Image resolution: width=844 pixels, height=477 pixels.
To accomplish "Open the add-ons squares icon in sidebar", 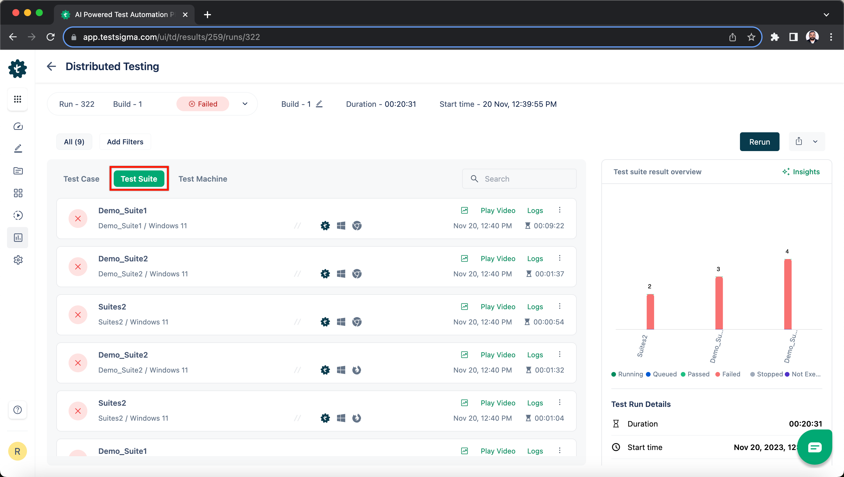I will 18,193.
